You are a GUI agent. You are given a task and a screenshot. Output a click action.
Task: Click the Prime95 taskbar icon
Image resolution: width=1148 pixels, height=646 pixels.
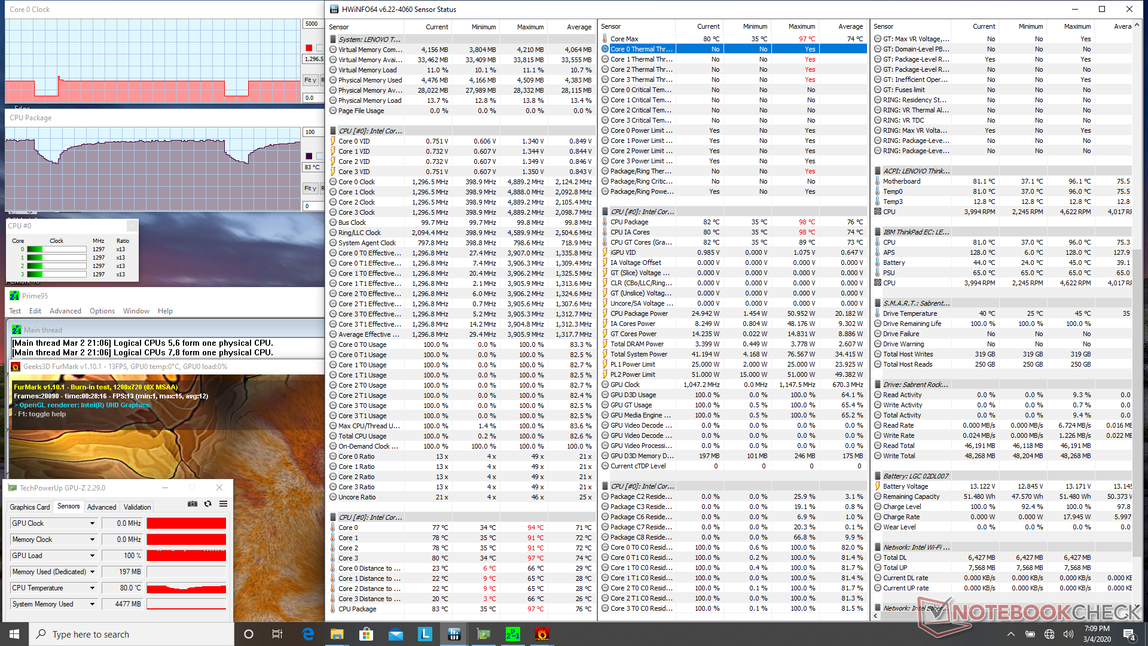click(x=512, y=634)
